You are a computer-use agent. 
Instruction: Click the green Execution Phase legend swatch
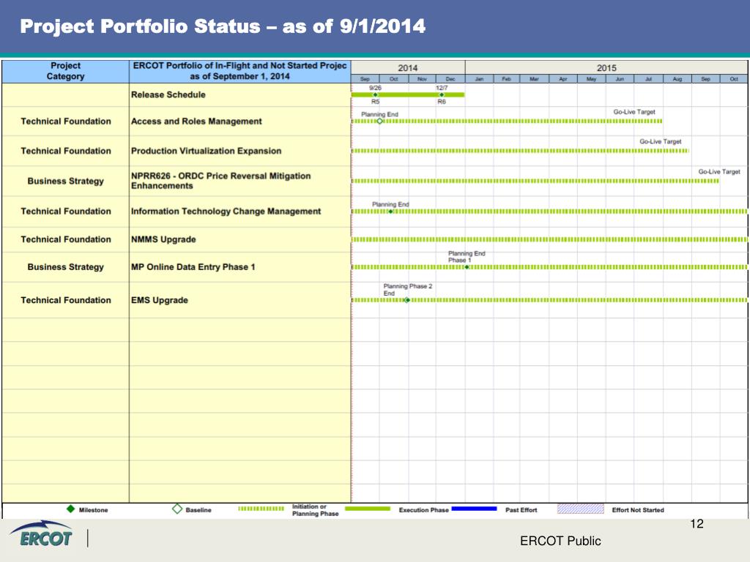[368, 509]
